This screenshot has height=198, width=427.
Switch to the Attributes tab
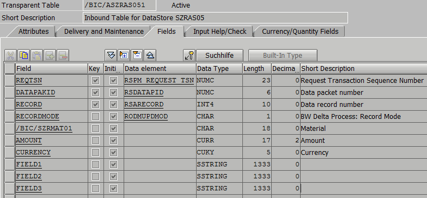(34, 32)
